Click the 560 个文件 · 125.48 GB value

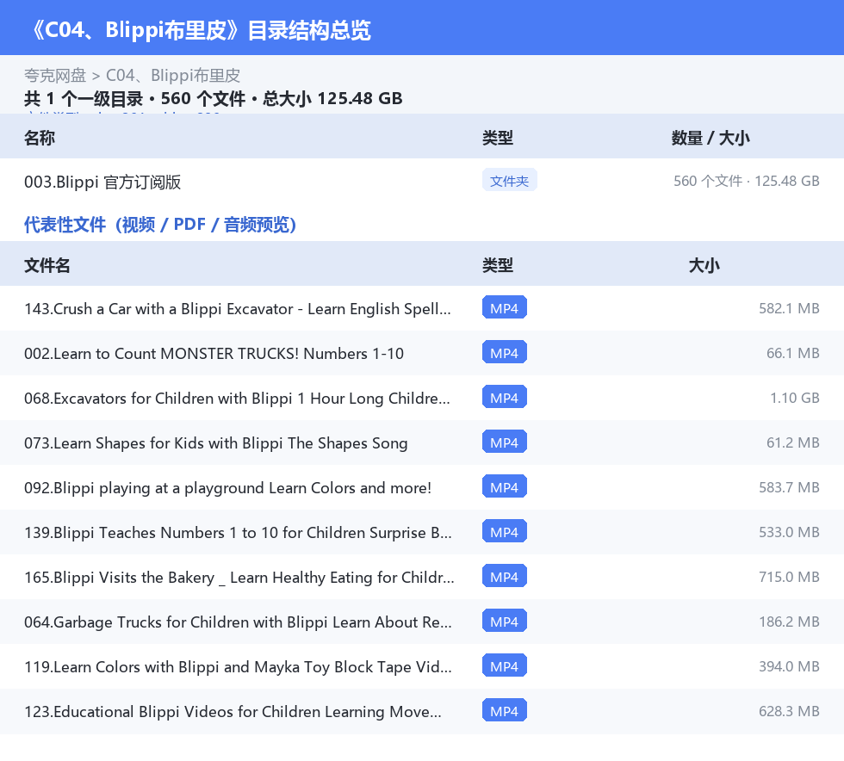(746, 181)
